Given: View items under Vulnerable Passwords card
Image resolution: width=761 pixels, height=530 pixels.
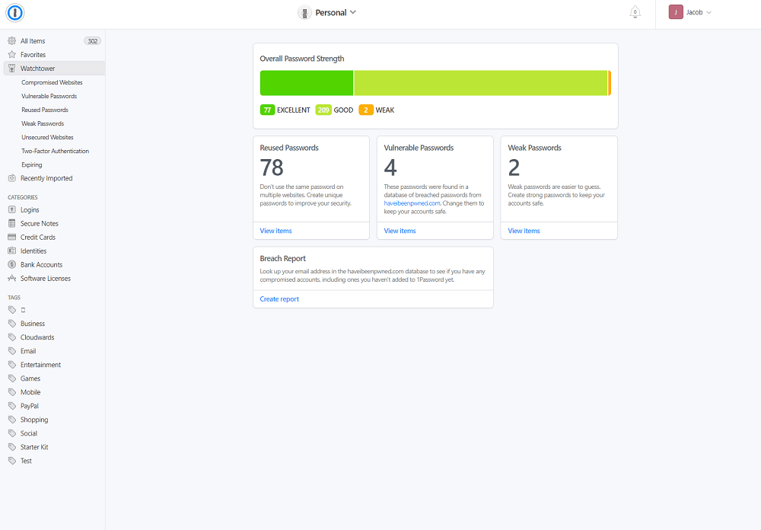Looking at the screenshot, I should pos(400,231).
